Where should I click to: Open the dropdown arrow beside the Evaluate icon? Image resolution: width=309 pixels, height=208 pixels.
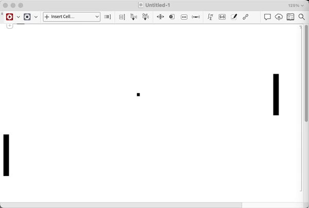coord(19,17)
